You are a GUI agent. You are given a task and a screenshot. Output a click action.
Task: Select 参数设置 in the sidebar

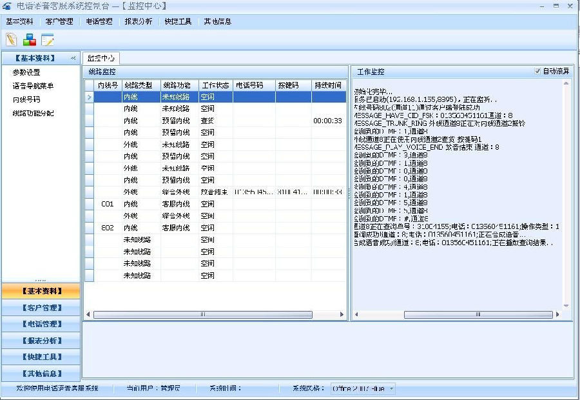pos(26,72)
